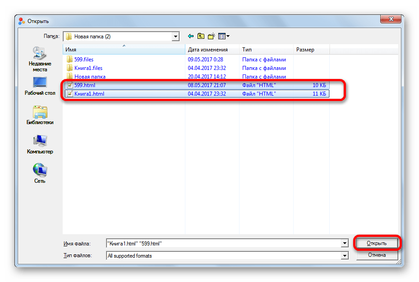Expand the Папка location dropdown
Image resolution: width=419 pixels, height=282 pixels.
(175, 37)
